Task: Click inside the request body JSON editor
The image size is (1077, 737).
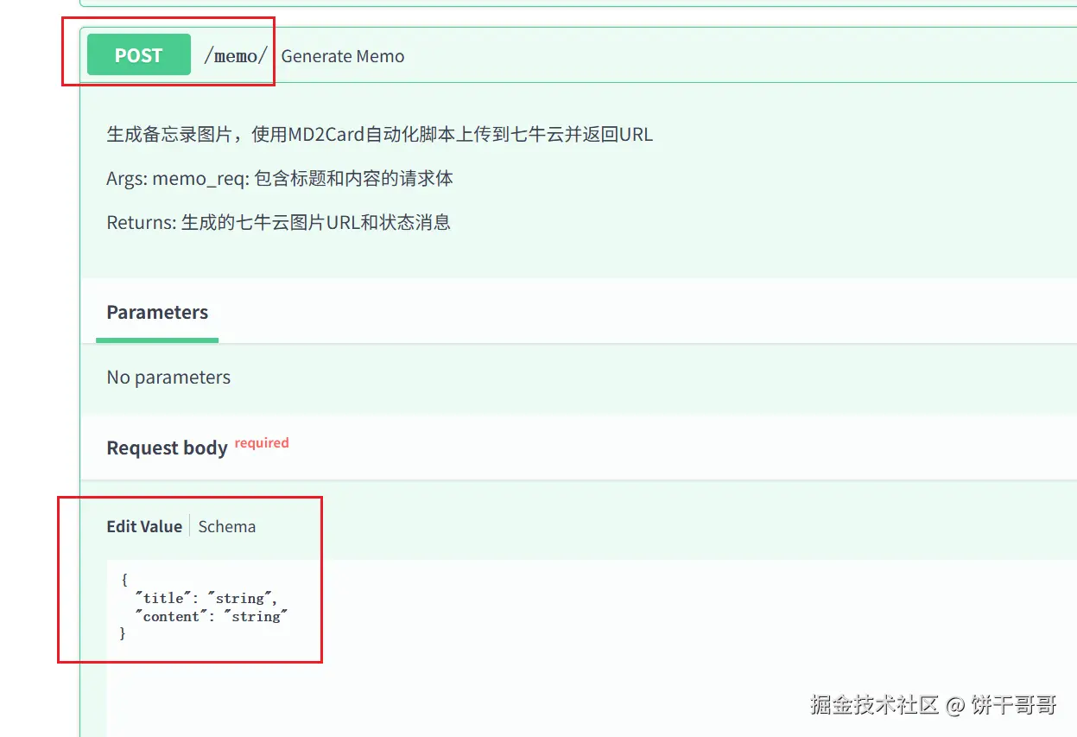Action: 592,648
